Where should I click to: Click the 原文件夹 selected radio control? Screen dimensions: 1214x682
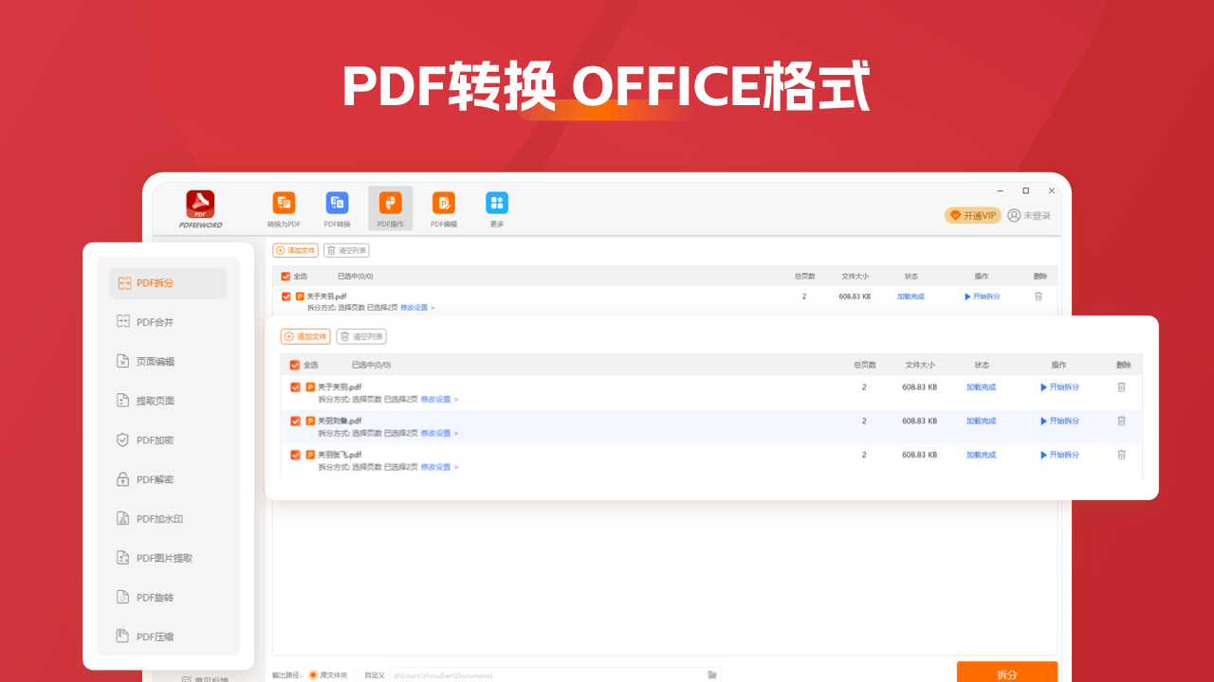tap(311, 674)
